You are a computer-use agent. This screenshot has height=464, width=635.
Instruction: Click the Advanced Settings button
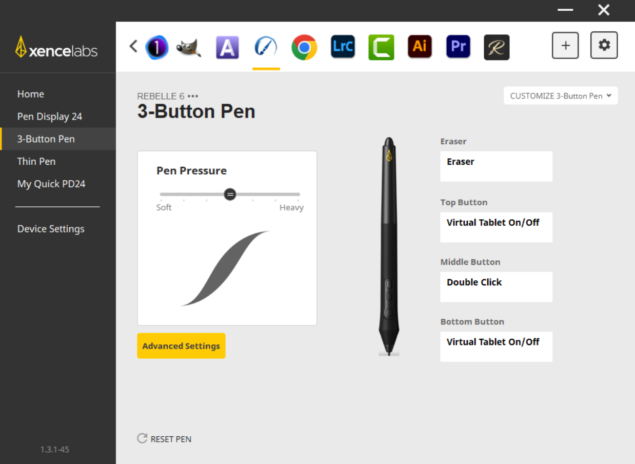tap(181, 346)
